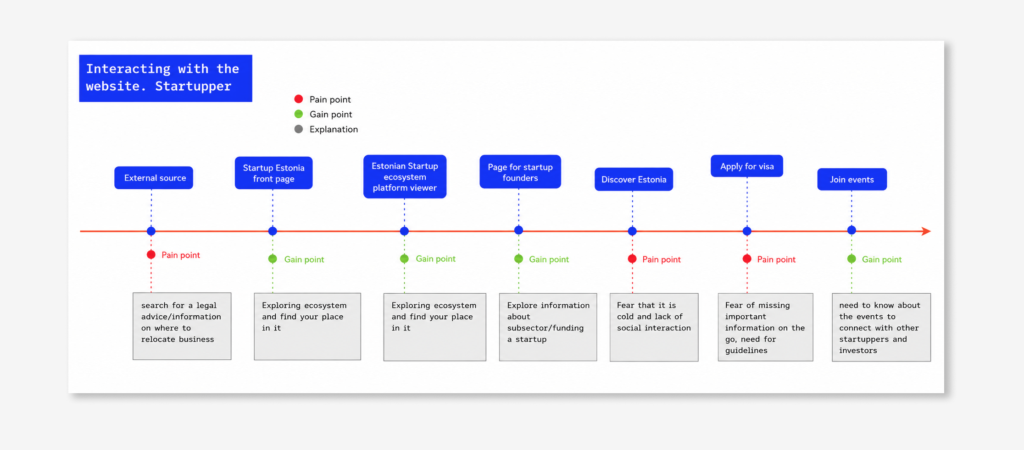Click the blue timeline node under Startup Estonia front page

(x=273, y=231)
